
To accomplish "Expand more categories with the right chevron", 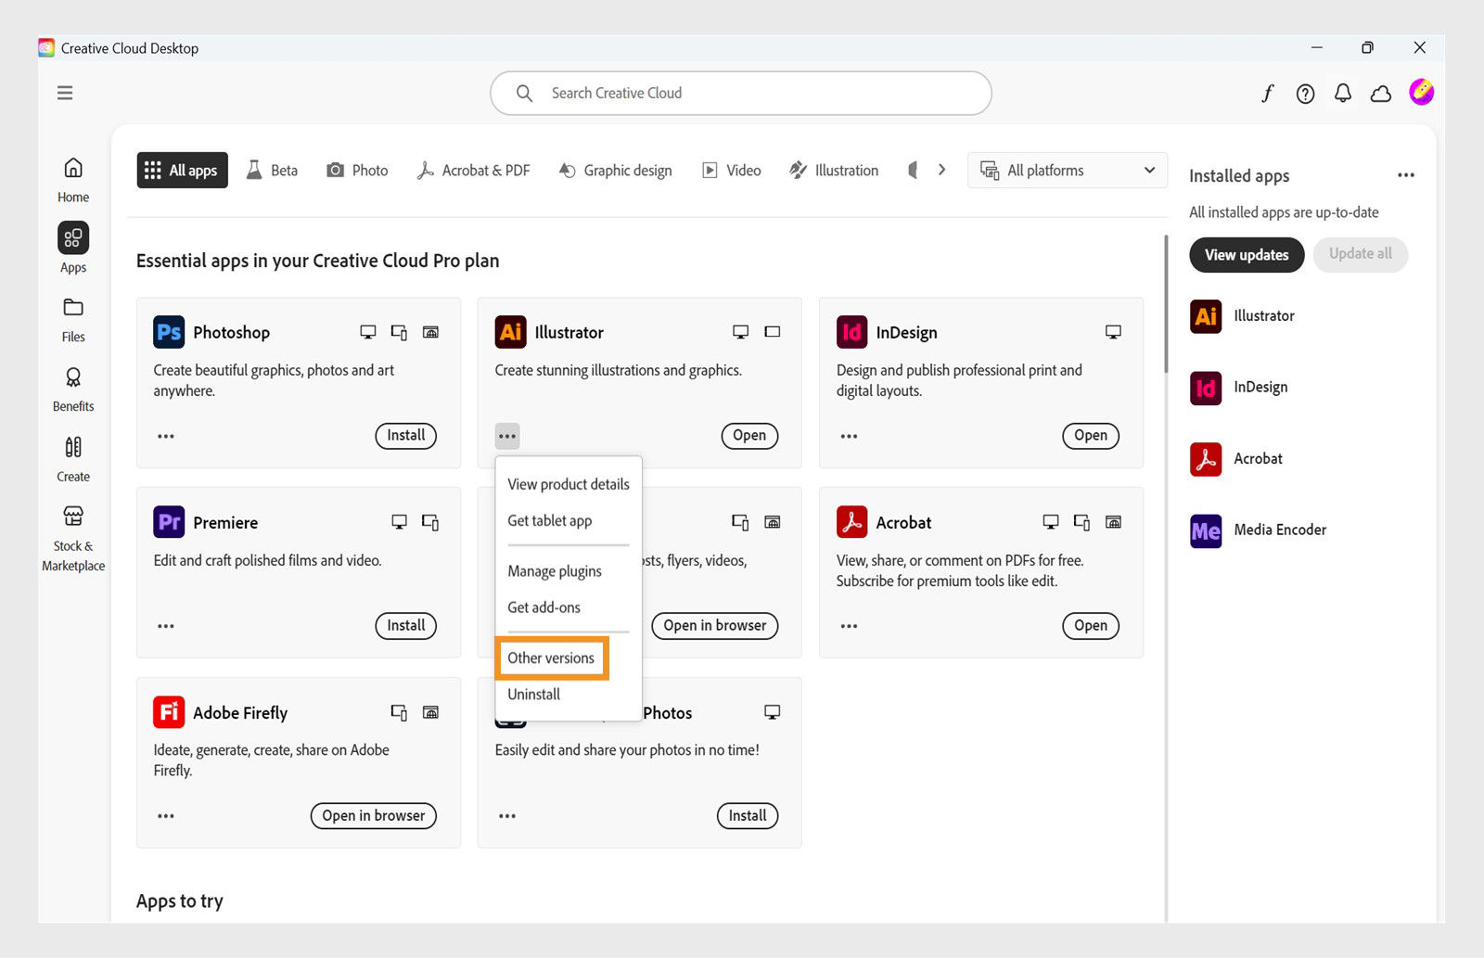I will click(941, 170).
